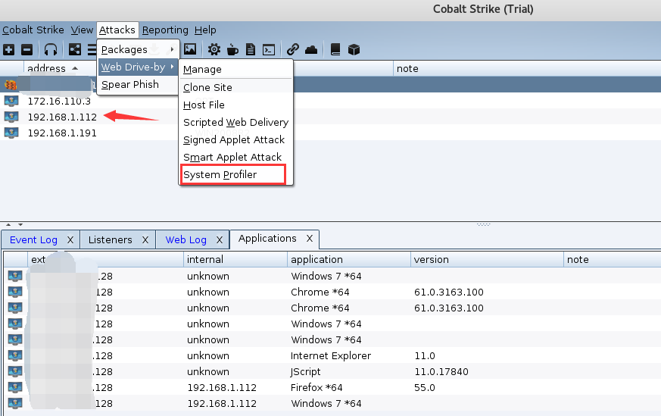Switch to the Listeners tab
Screen dimensions: 661x416
pos(110,239)
